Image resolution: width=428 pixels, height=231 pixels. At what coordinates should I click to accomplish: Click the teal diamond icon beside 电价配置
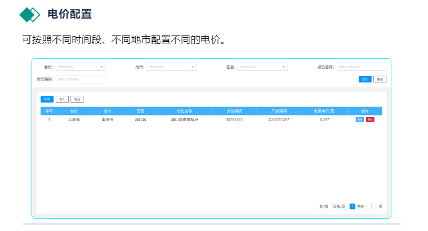(x=29, y=14)
